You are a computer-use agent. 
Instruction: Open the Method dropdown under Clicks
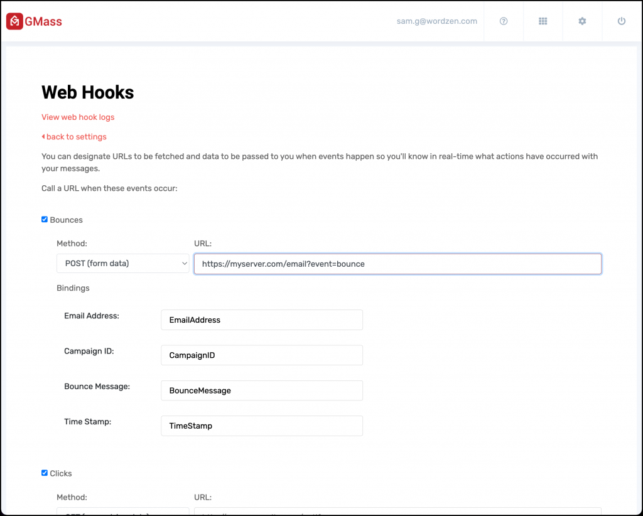[x=122, y=512]
